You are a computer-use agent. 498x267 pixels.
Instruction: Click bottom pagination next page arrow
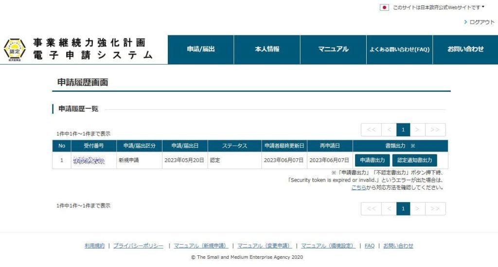418,209
